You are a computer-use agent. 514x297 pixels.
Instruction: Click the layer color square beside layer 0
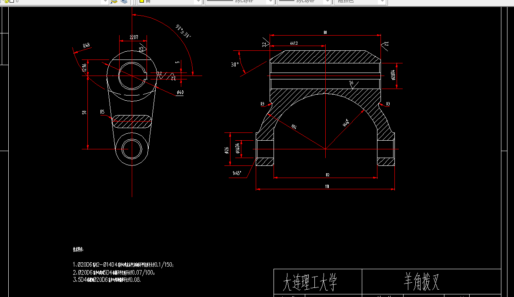[x=11, y=2]
